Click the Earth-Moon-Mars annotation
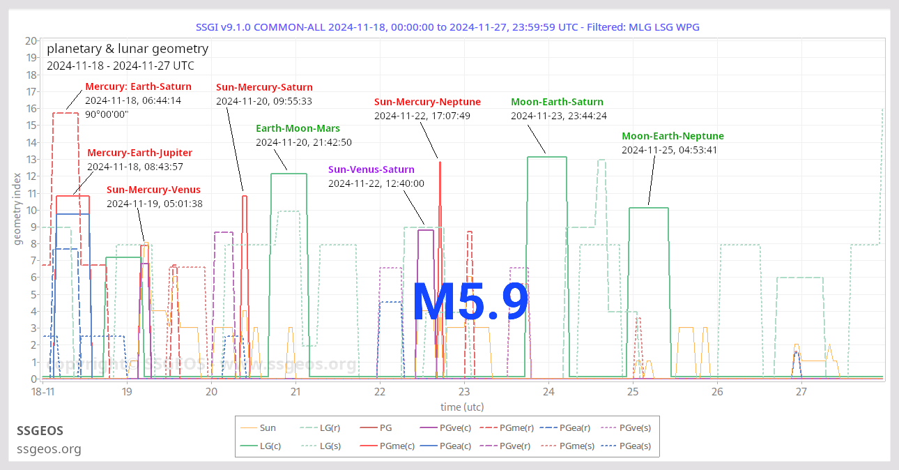This screenshot has width=899, height=470. click(x=298, y=128)
